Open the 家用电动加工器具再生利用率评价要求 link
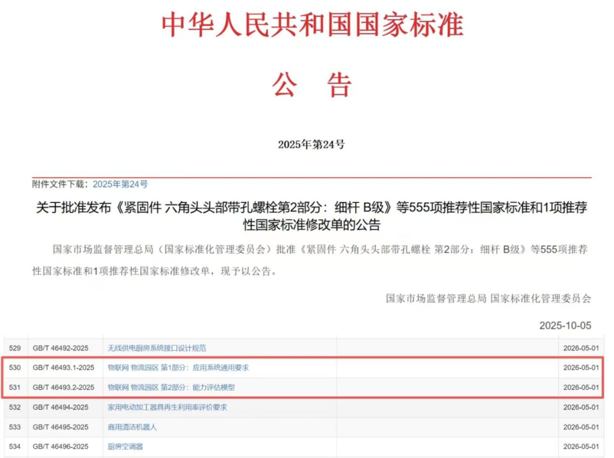 (167, 407)
